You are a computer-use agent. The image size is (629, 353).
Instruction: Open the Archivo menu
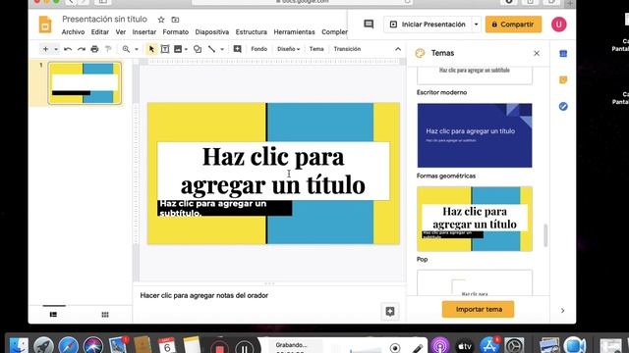(73, 32)
